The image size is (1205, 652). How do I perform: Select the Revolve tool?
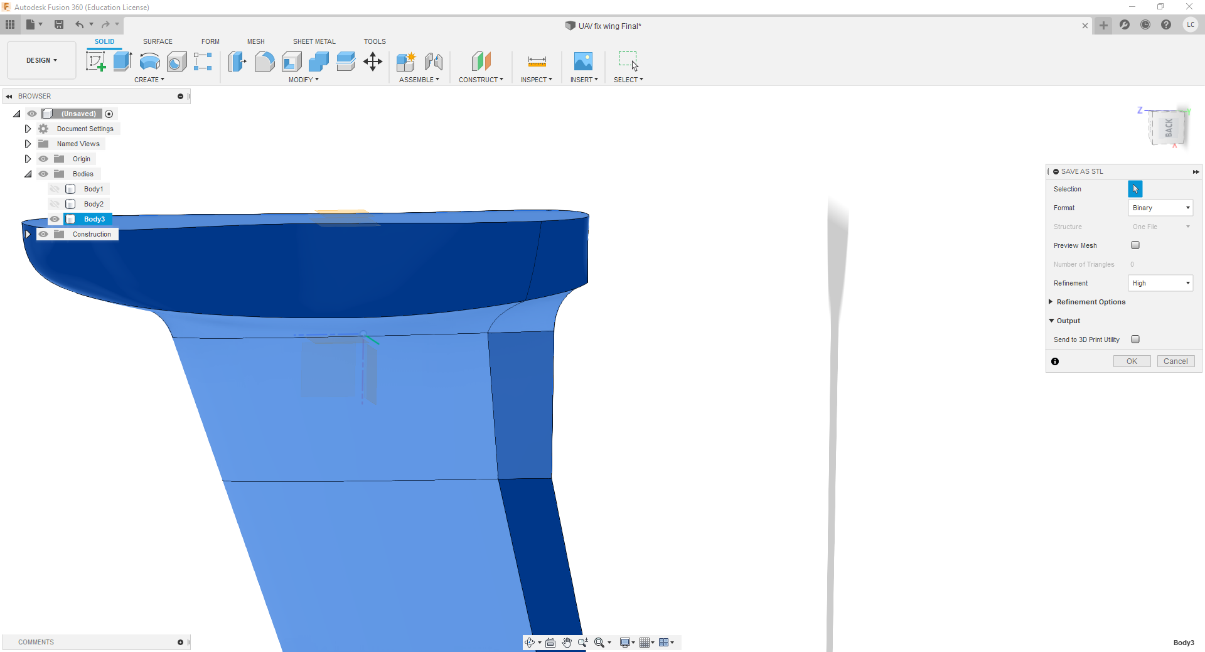149,61
